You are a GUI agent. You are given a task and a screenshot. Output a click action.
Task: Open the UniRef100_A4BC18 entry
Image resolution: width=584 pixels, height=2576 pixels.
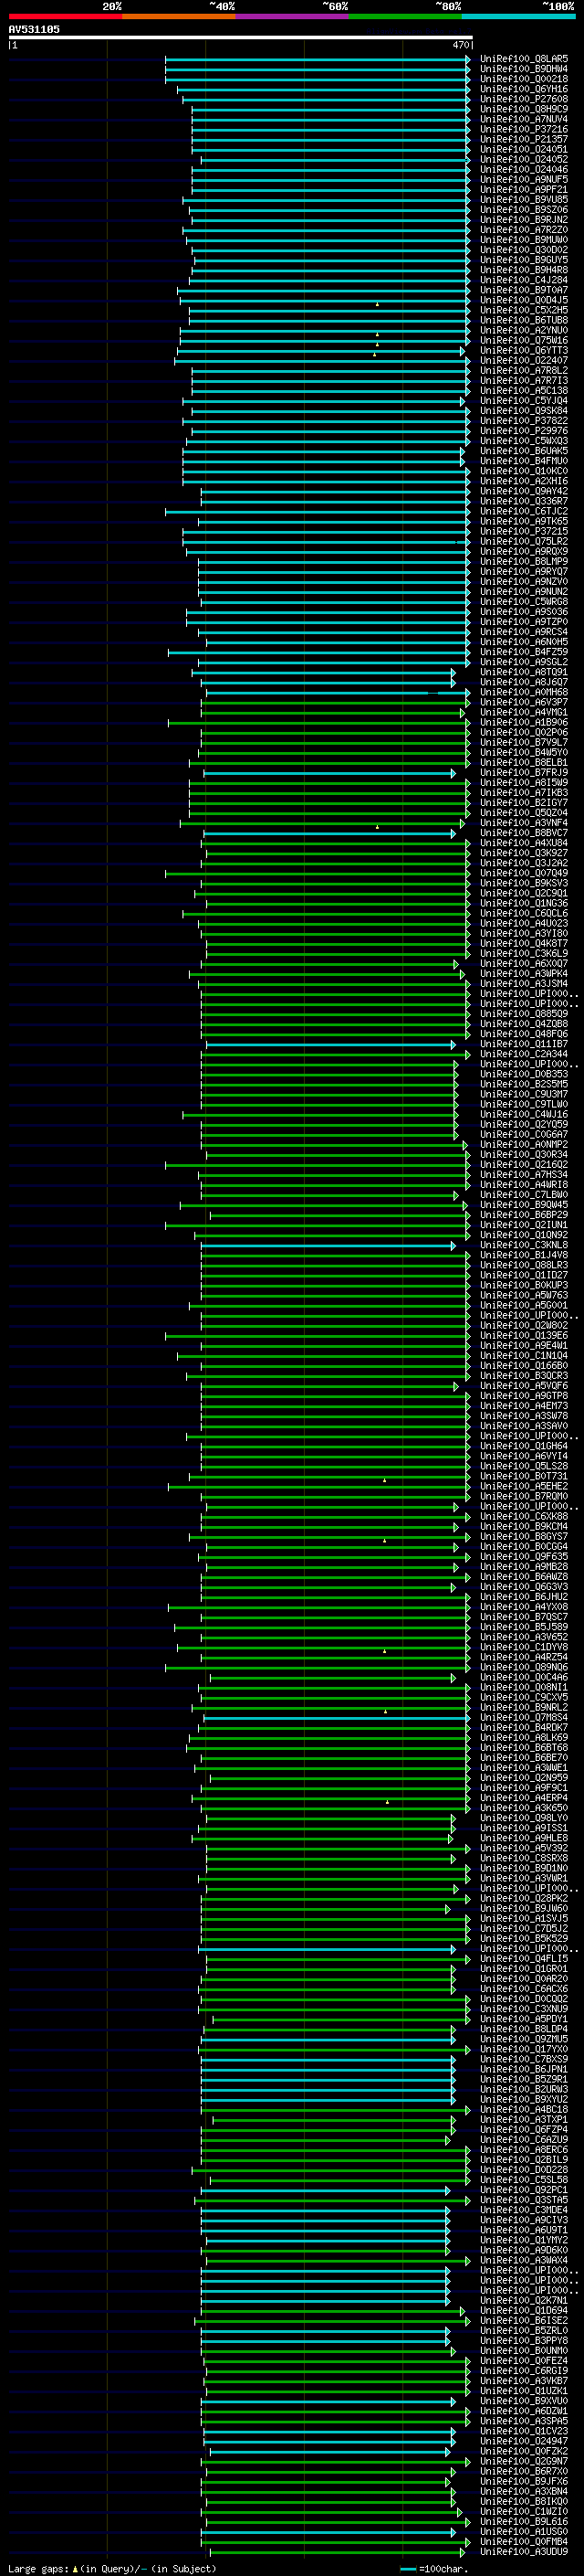pyautogui.click(x=523, y=2109)
